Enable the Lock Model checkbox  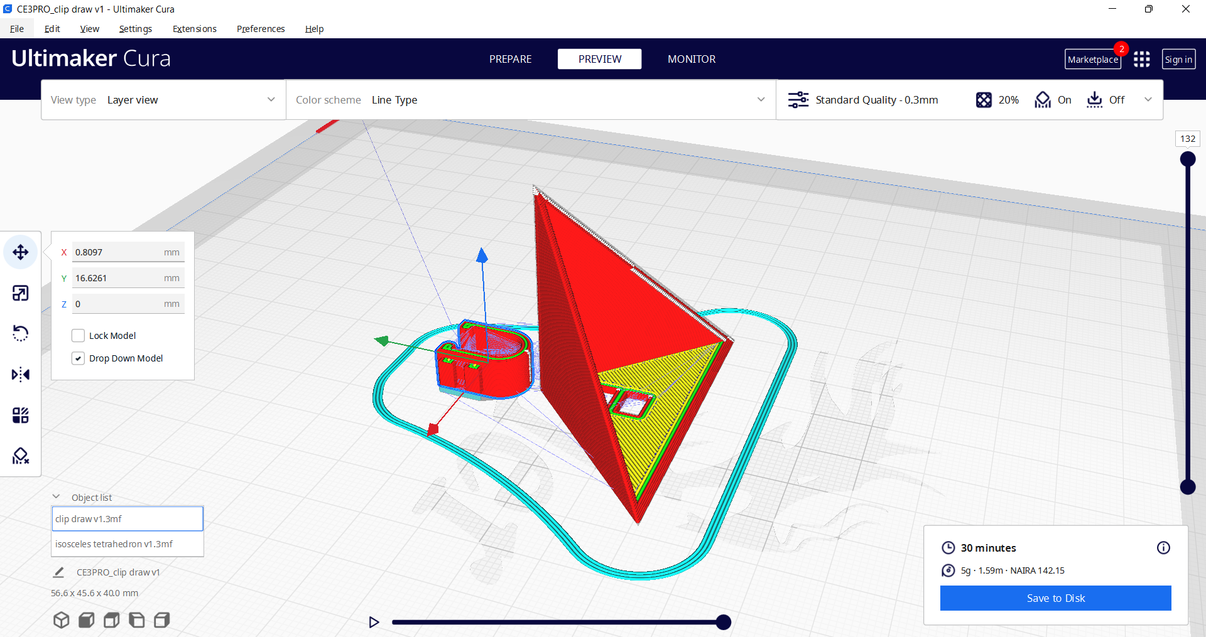pyautogui.click(x=78, y=335)
